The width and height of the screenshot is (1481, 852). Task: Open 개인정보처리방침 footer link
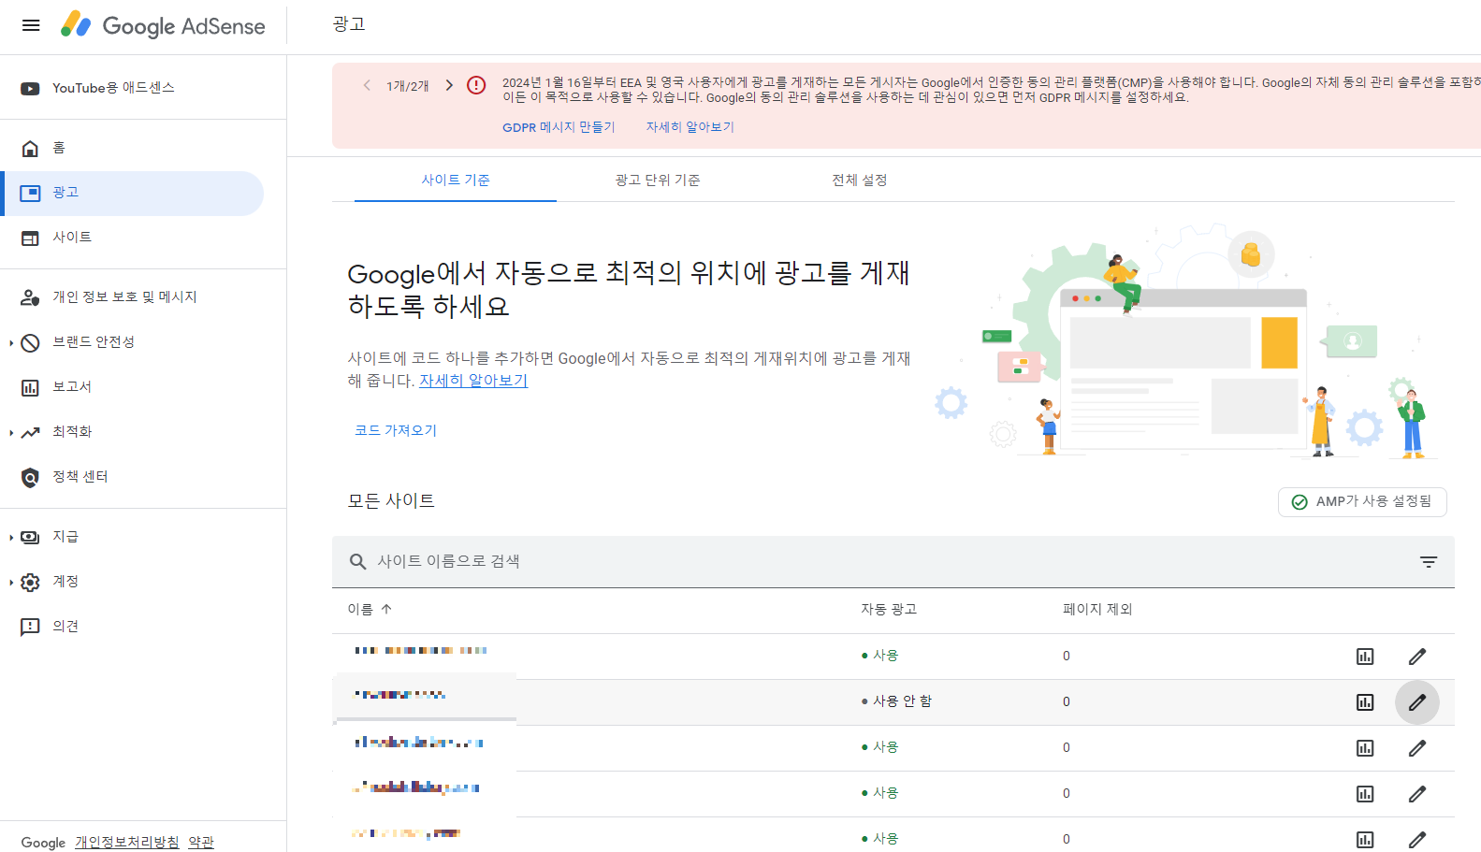click(x=127, y=842)
